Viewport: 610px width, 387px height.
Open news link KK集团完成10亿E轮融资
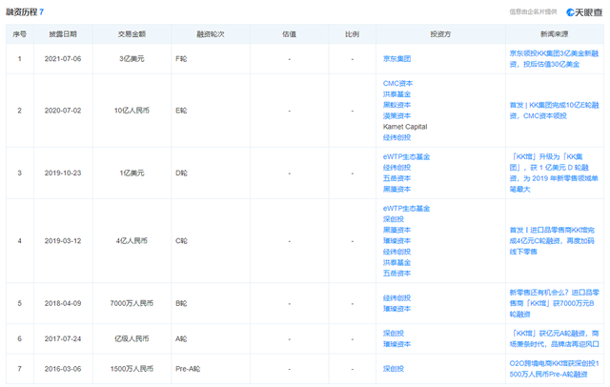coord(554,111)
